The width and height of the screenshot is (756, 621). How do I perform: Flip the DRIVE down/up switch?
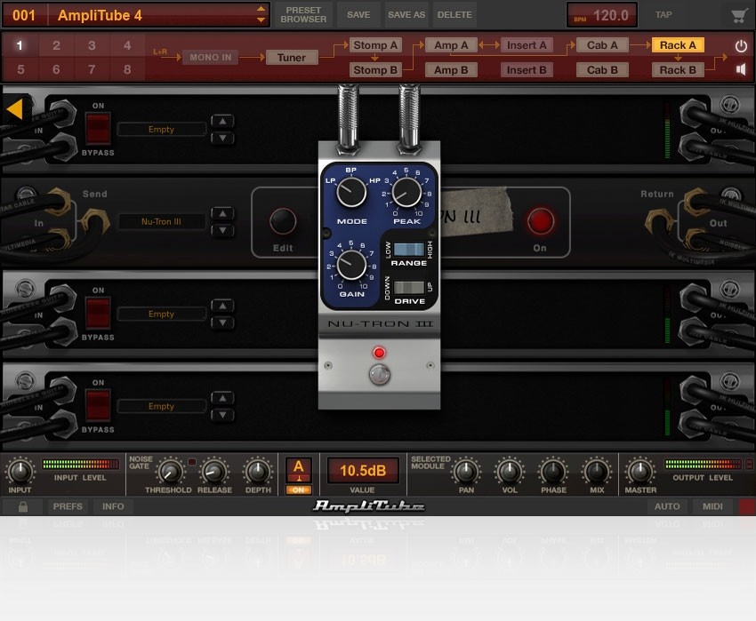(x=409, y=287)
